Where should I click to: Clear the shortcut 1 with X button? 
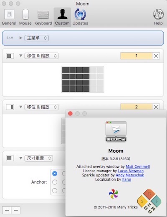(x=156, y=56)
